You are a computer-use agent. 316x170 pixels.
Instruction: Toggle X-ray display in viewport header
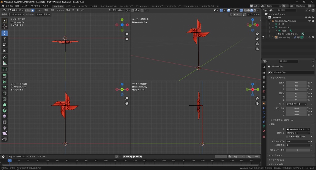241,10
